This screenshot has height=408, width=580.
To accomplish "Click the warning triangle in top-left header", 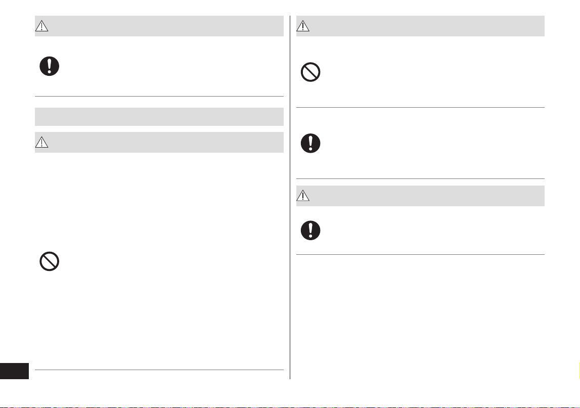I will pyautogui.click(x=42, y=26).
